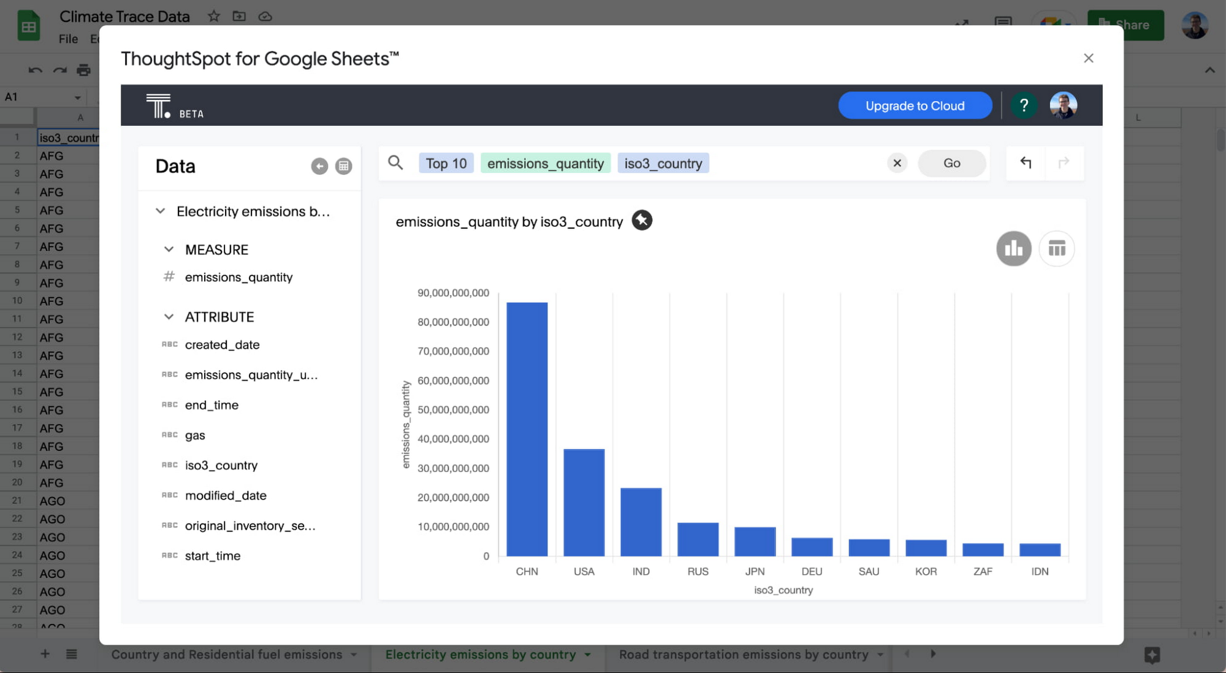Select the modified_date attribute

226,495
